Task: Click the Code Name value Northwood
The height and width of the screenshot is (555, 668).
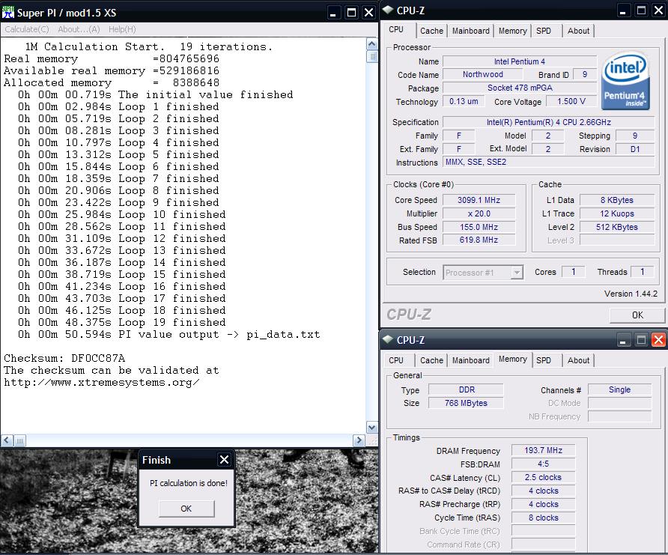Action: pyautogui.click(x=483, y=75)
